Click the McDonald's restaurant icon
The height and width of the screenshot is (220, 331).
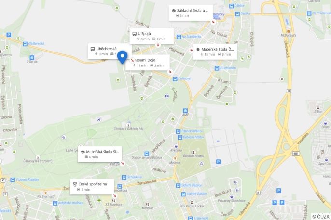point(289,31)
